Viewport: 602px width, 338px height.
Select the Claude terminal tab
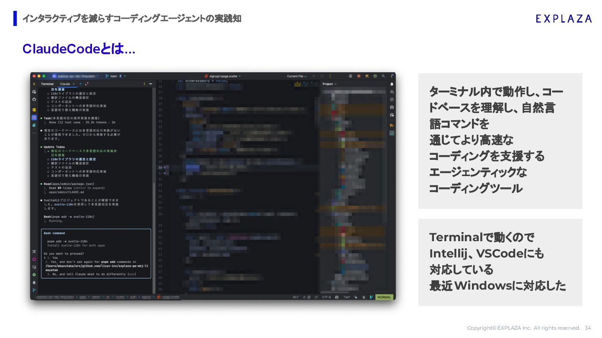[x=65, y=84]
